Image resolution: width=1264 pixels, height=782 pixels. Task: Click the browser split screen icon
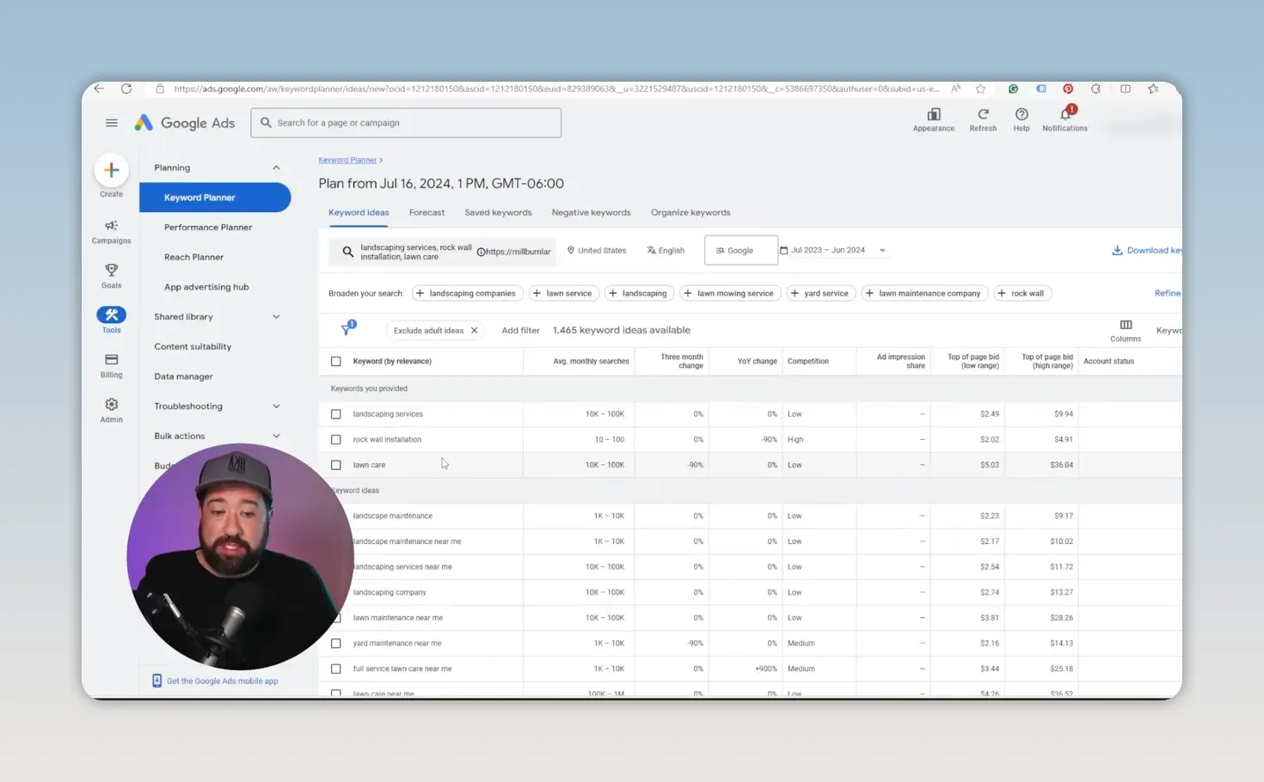[1125, 89]
